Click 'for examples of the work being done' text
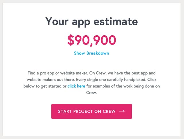Screen dimensions: 184x139 [121, 86]
